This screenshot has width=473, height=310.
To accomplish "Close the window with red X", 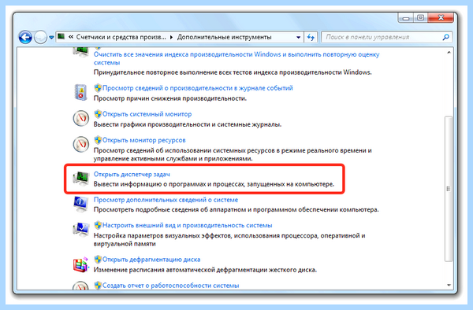I will (441, 18).
